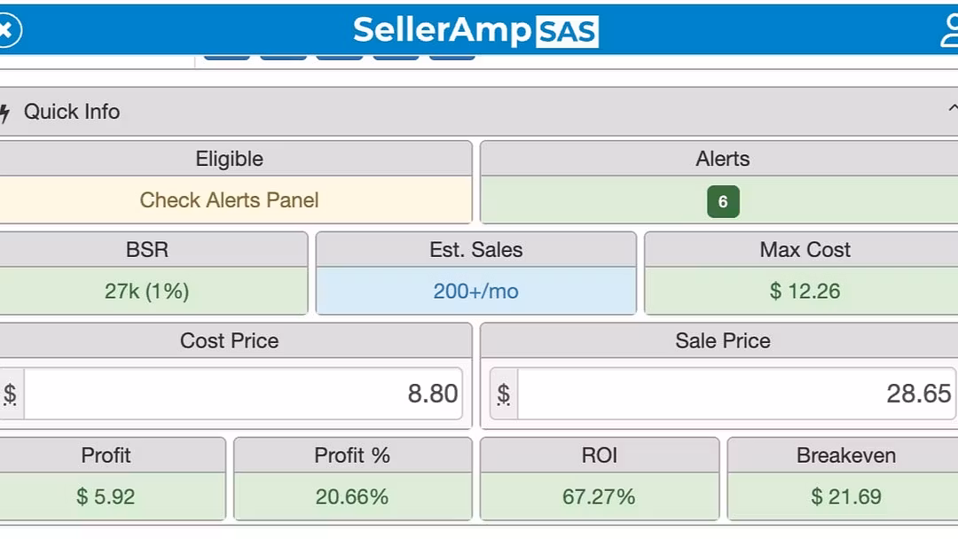Click the green alerts count badge
This screenshot has width=958, height=539.
click(x=723, y=201)
